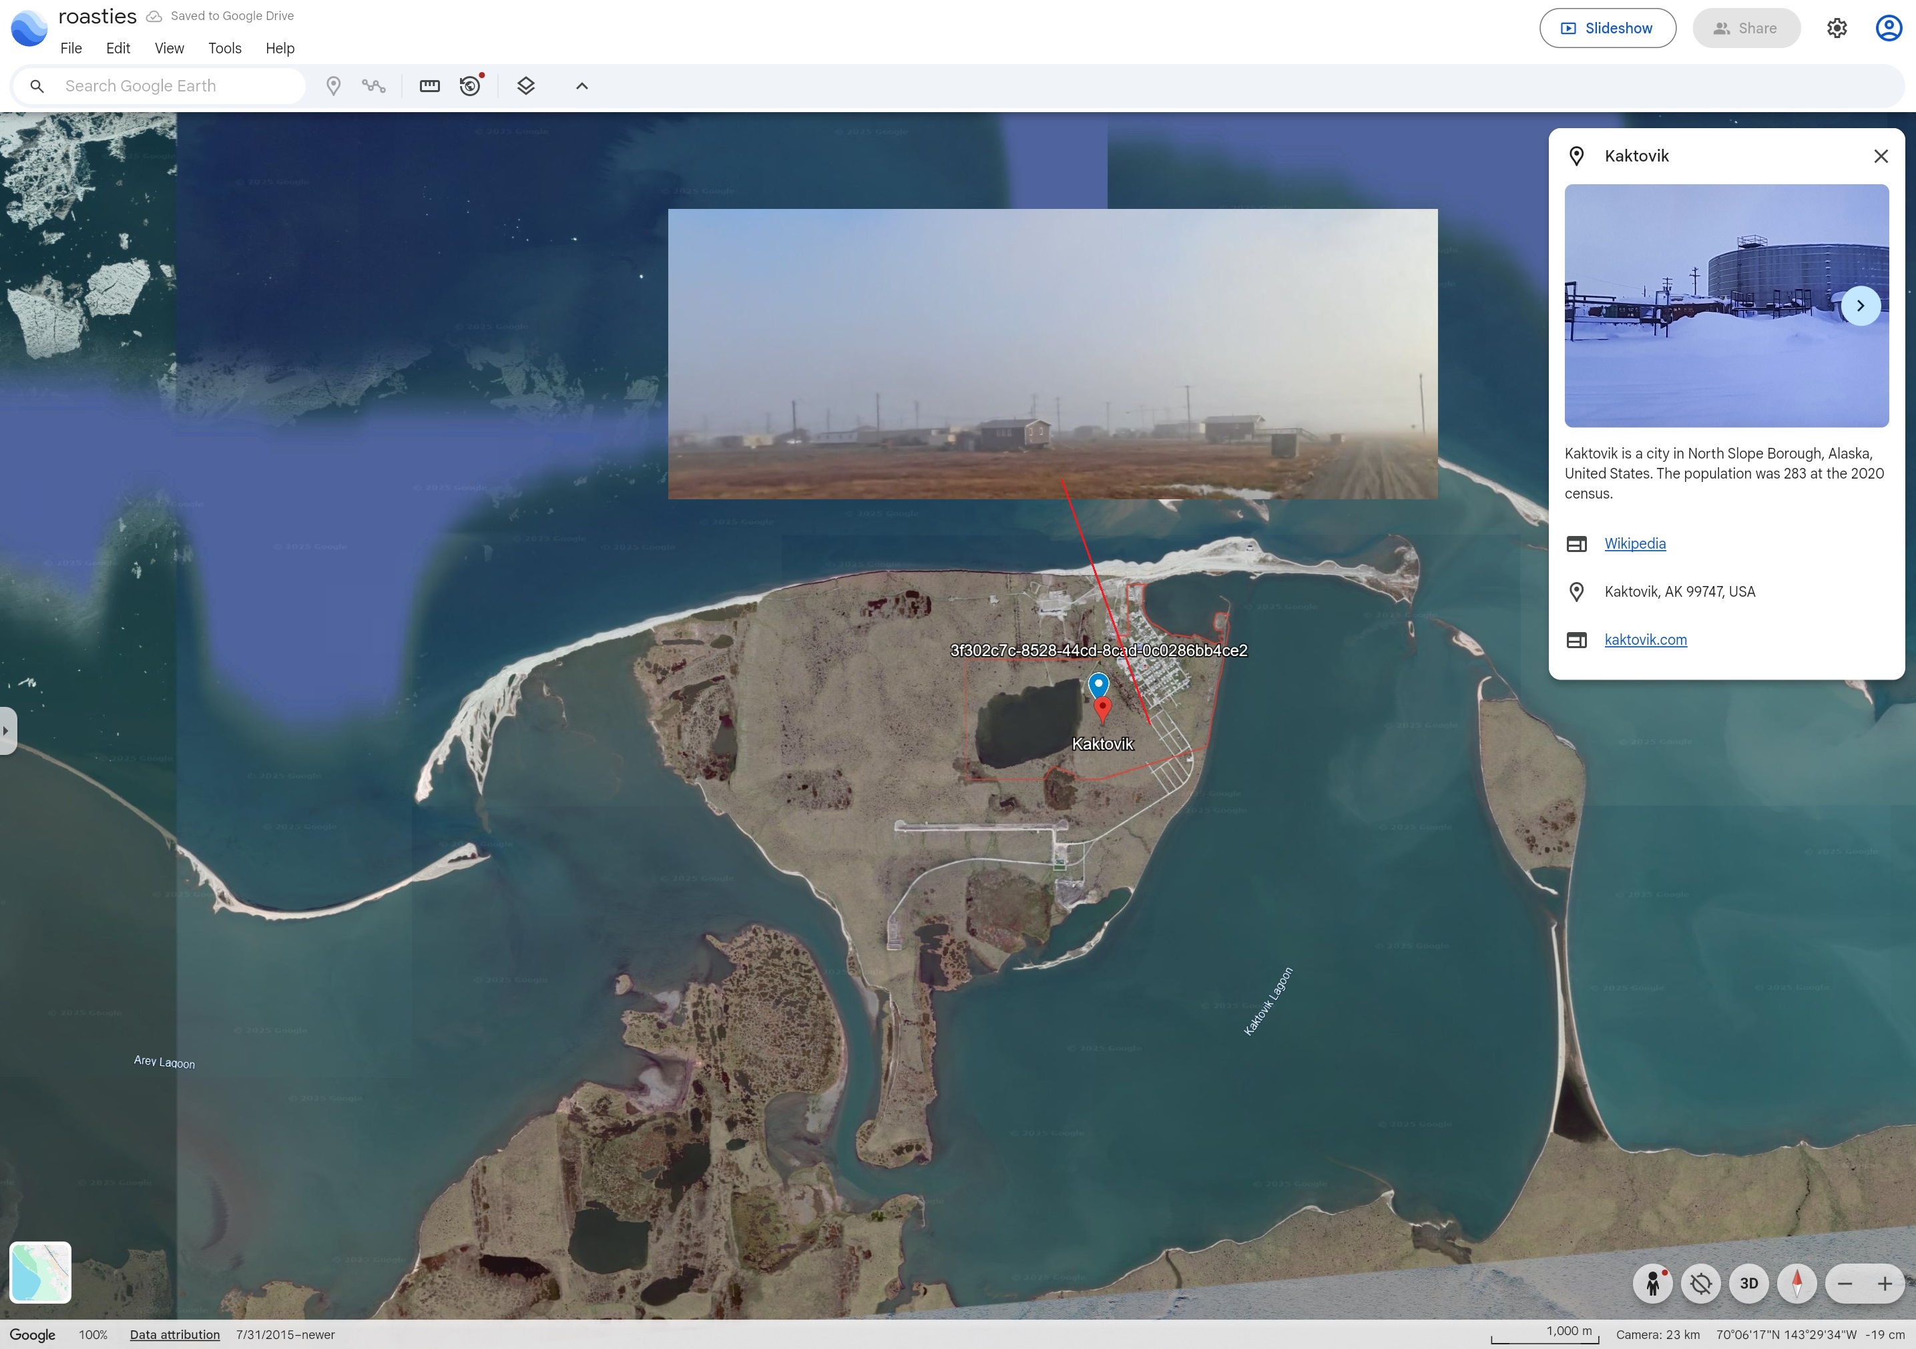Open Data attribution link
Screen dimensions: 1916x1349
coord(174,1335)
